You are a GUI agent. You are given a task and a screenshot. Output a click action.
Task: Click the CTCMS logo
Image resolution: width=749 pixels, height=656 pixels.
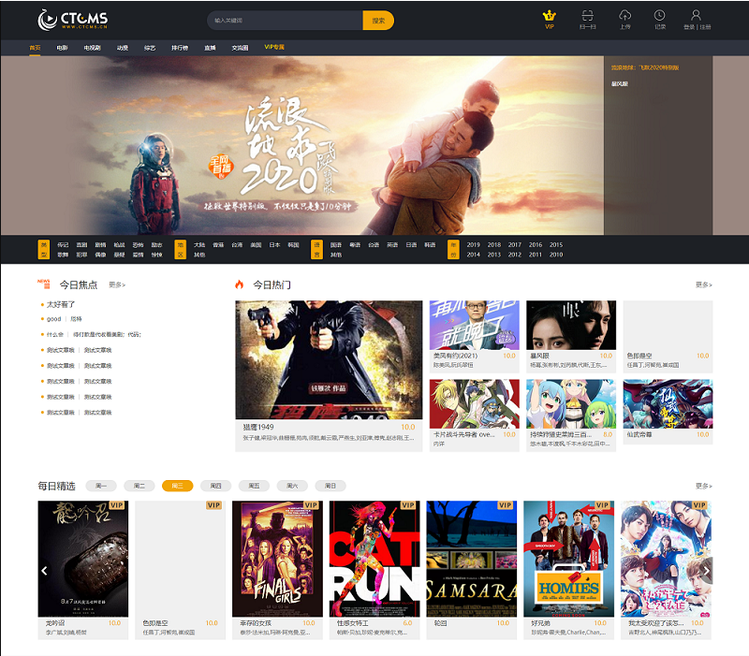point(73,20)
